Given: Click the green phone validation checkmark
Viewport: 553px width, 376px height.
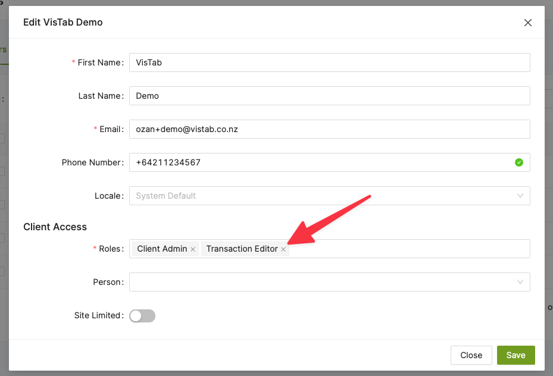Looking at the screenshot, I should pyautogui.click(x=519, y=162).
